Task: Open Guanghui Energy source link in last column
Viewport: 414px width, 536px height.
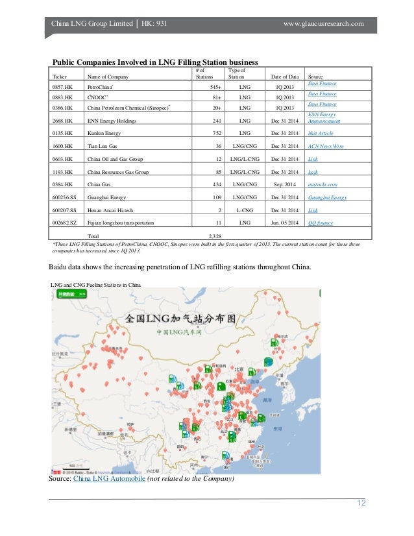Action: [327, 197]
